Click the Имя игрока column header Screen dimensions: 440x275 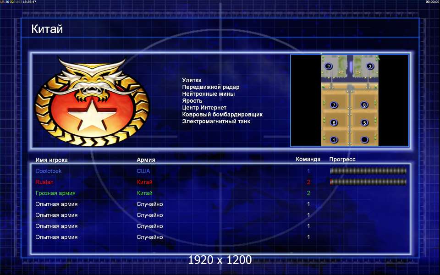coord(51,160)
